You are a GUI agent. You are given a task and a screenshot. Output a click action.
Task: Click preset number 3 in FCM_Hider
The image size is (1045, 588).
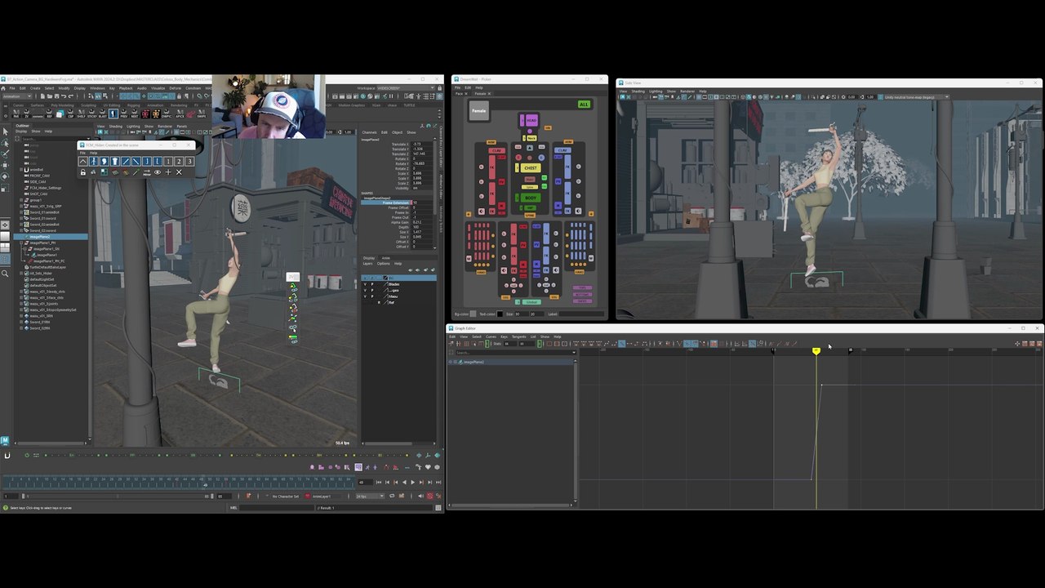point(189,162)
